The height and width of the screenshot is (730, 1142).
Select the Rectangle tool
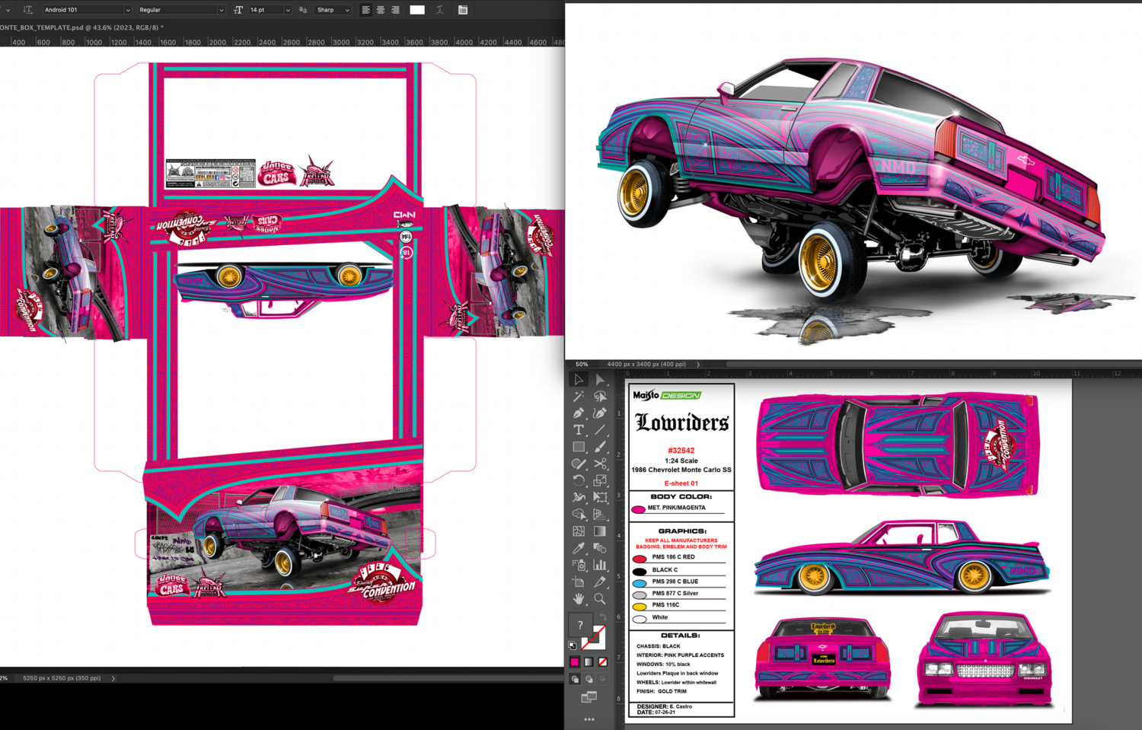pyautogui.click(x=579, y=447)
